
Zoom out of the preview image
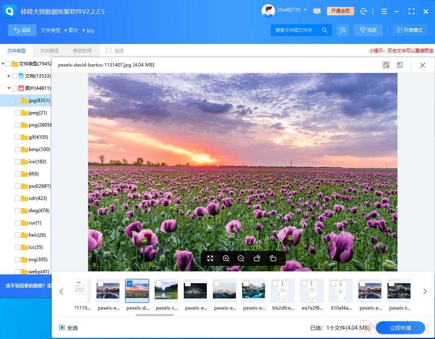click(x=241, y=258)
